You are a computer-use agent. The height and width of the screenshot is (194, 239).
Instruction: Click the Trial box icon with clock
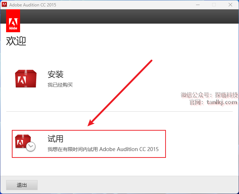tap(25, 143)
